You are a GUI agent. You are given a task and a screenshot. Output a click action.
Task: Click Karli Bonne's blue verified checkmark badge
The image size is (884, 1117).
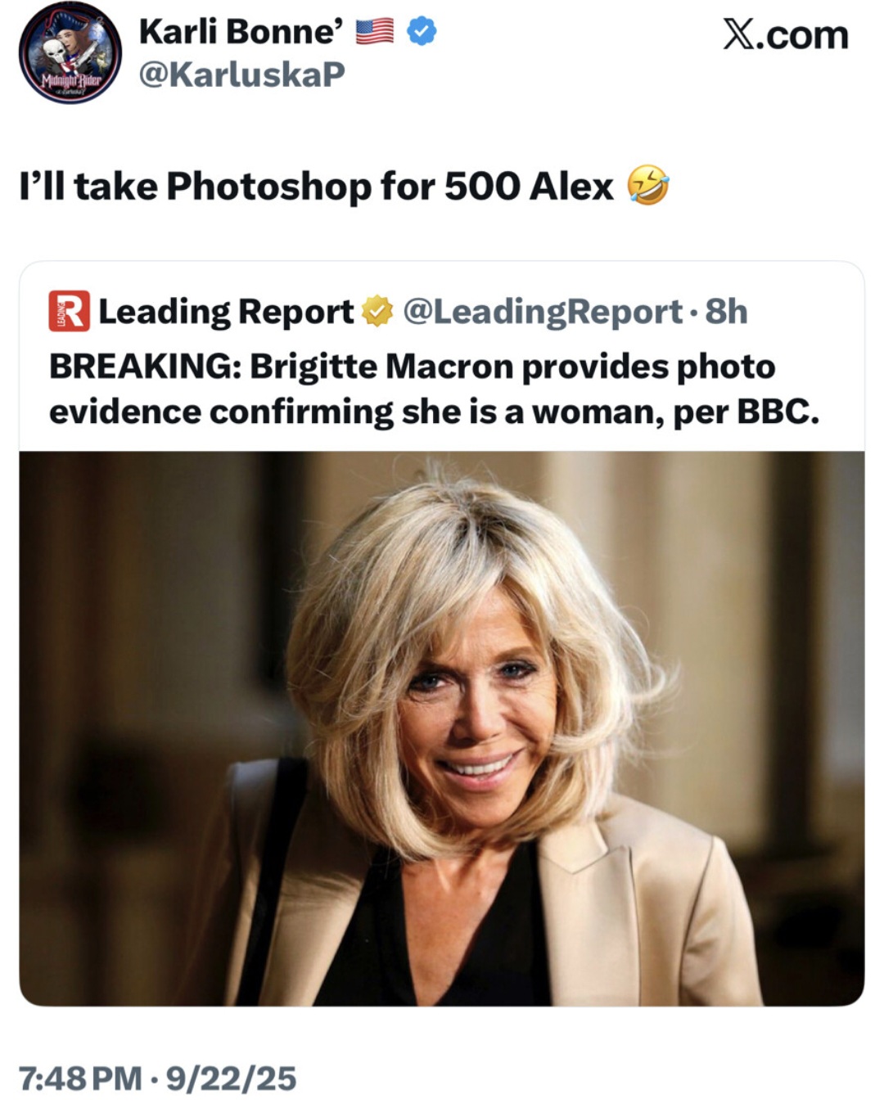tap(422, 32)
